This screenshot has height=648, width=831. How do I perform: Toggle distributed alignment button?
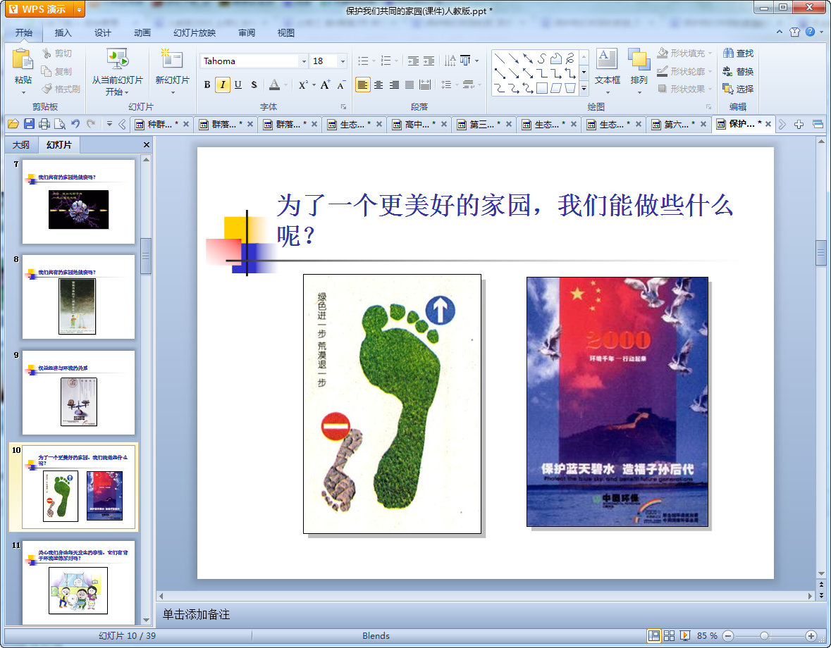425,85
